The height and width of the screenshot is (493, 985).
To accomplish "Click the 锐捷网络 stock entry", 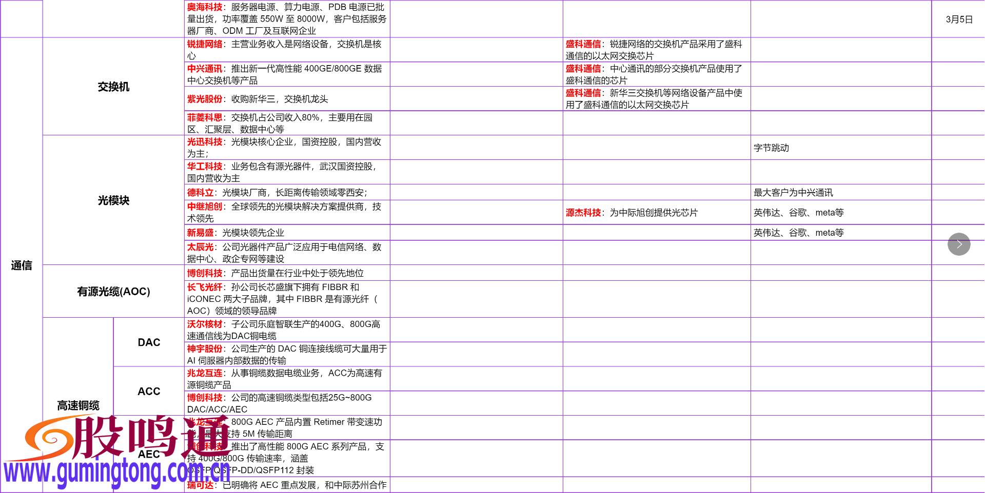I will click(205, 44).
